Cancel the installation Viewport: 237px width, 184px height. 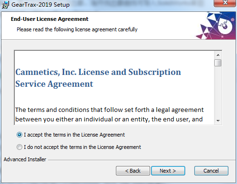(x=211, y=171)
